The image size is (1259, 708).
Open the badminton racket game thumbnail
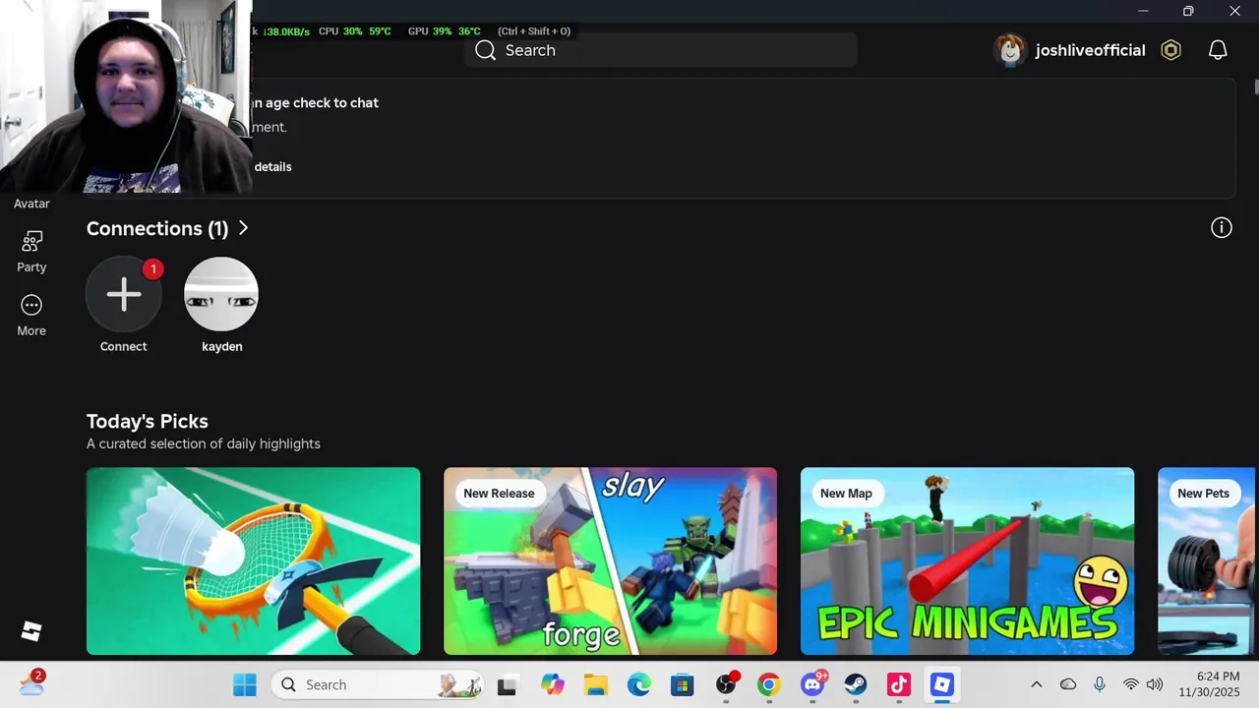253,560
